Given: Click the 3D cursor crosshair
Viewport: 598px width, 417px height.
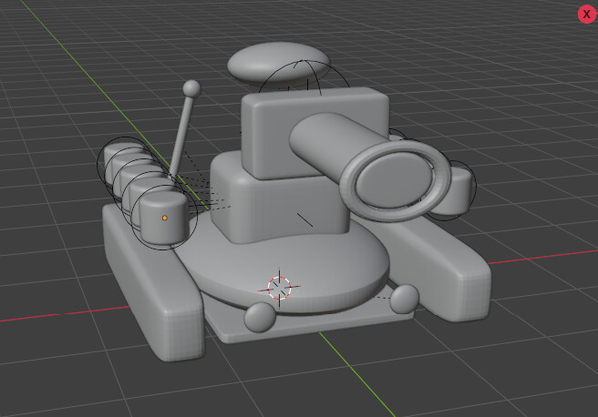Looking at the screenshot, I should point(279,289).
